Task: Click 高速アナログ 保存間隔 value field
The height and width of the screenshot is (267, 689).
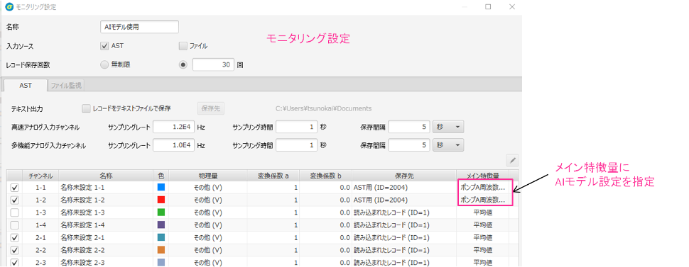Action: (408, 127)
